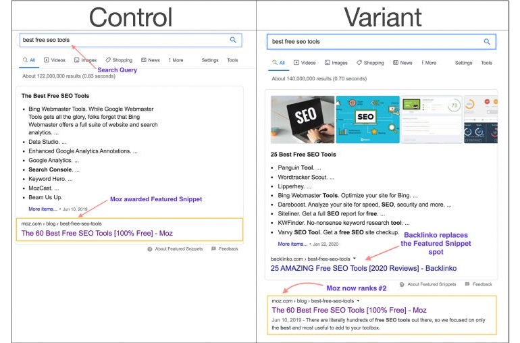Select the Shopping tab in Control results
The image size is (520, 343).
click(x=118, y=60)
